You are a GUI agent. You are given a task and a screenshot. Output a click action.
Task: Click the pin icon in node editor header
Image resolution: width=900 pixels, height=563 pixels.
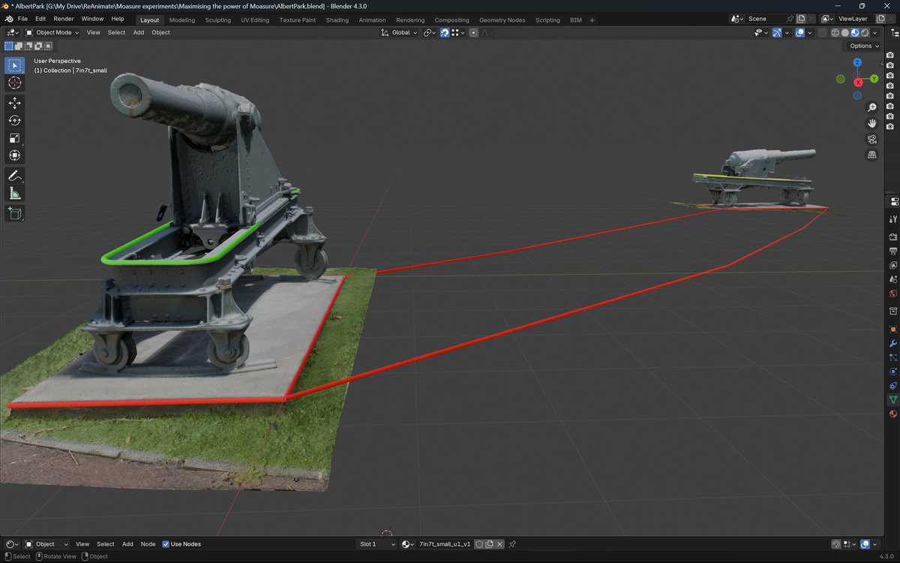512,544
